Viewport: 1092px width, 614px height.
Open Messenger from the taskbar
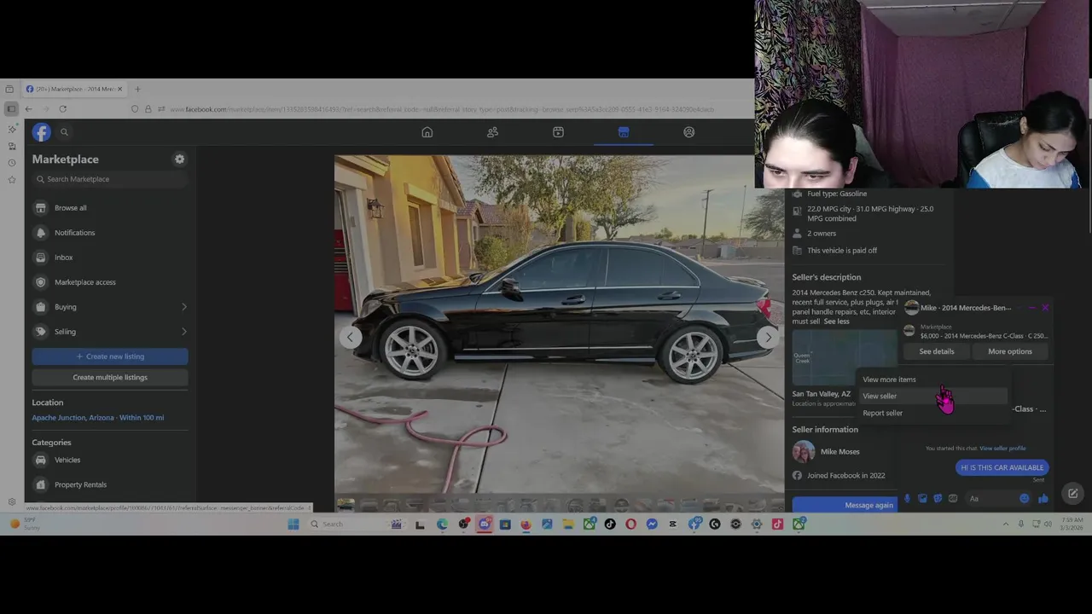(x=652, y=524)
